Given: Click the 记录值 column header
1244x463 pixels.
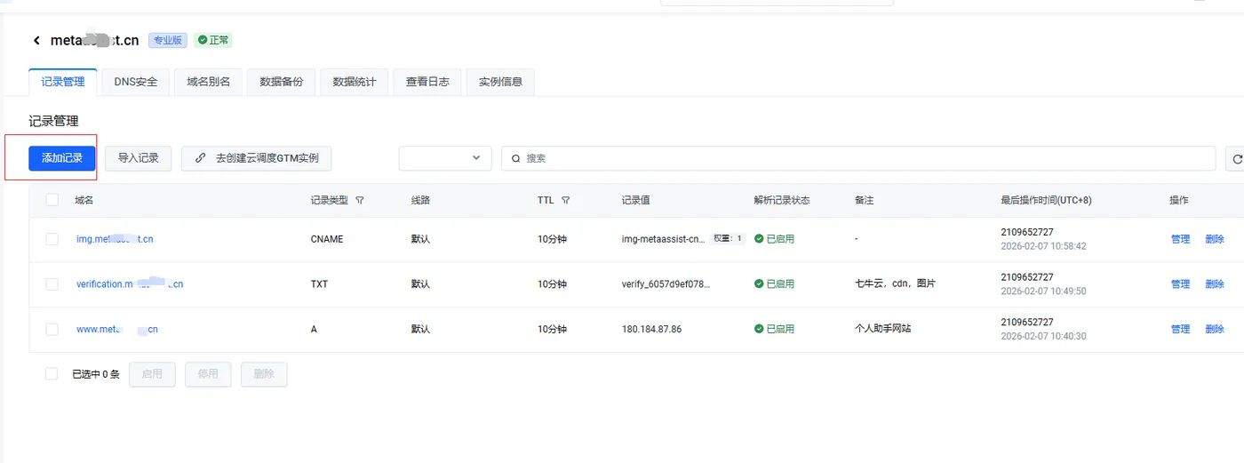Looking at the screenshot, I should pos(636,201).
